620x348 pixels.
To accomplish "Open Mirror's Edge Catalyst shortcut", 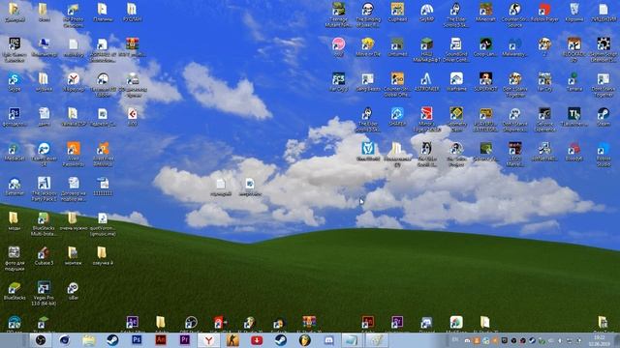I will click(x=426, y=119).
